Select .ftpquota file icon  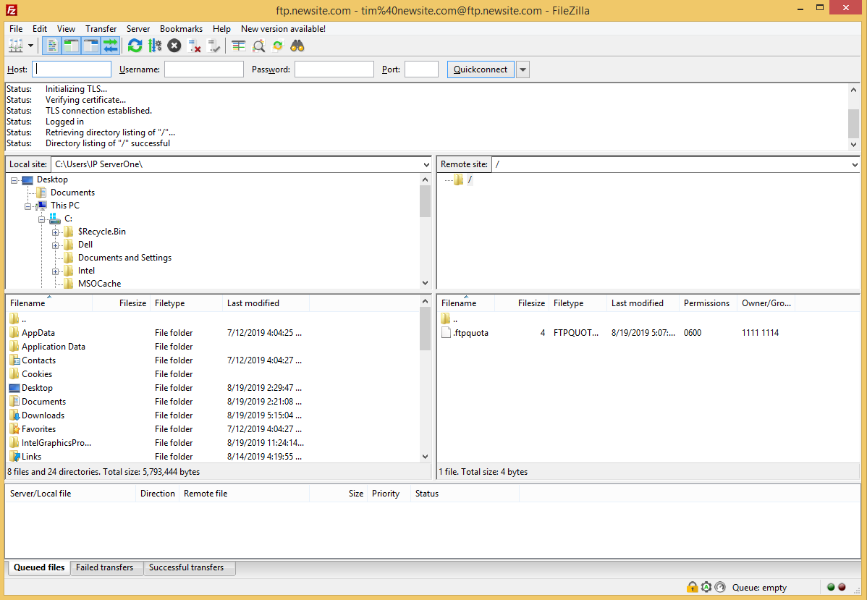coord(447,332)
